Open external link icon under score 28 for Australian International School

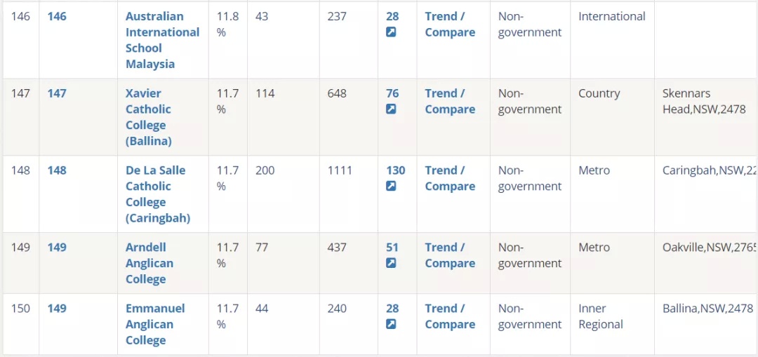(x=391, y=32)
